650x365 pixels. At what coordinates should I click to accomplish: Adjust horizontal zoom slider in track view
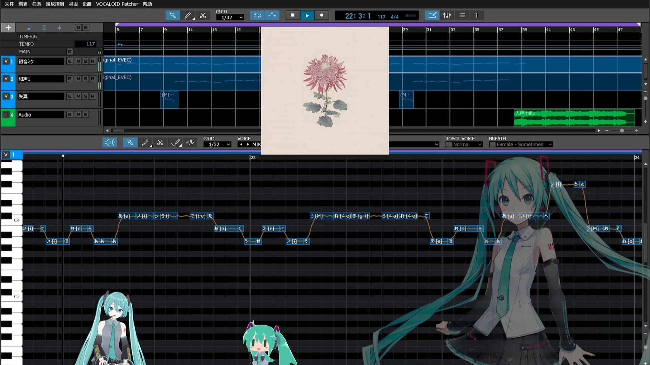click(x=622, y=131)
